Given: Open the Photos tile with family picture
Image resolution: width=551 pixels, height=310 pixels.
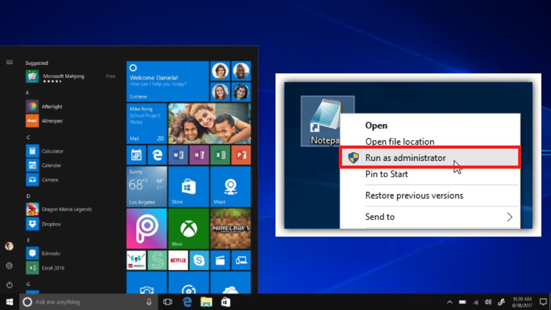Looking at the screenshot, I should [209, 123].
